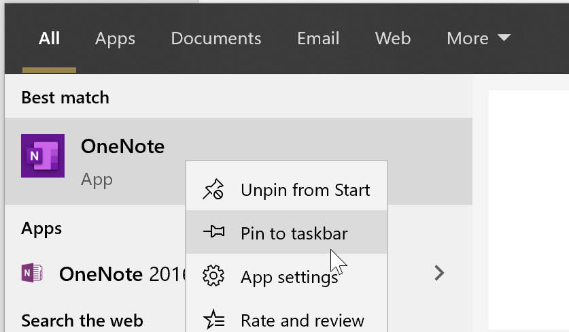Select Pin to taskbar menu entry
Viewport: 569px width, 332px height.
[x=287, y=232]
